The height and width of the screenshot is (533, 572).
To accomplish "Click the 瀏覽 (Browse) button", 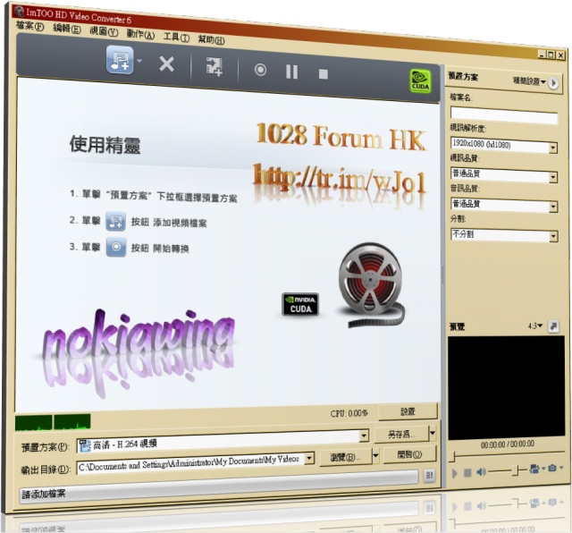I will pyautogui.click(x=347, y=457).
